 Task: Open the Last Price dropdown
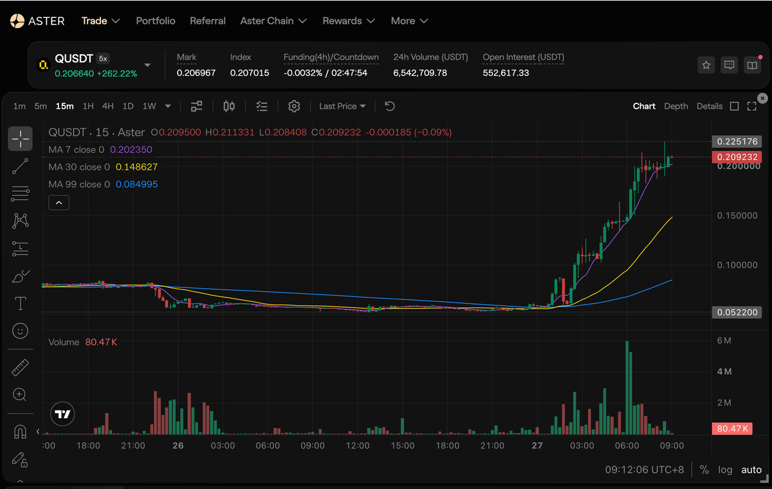tap(342, 106)
